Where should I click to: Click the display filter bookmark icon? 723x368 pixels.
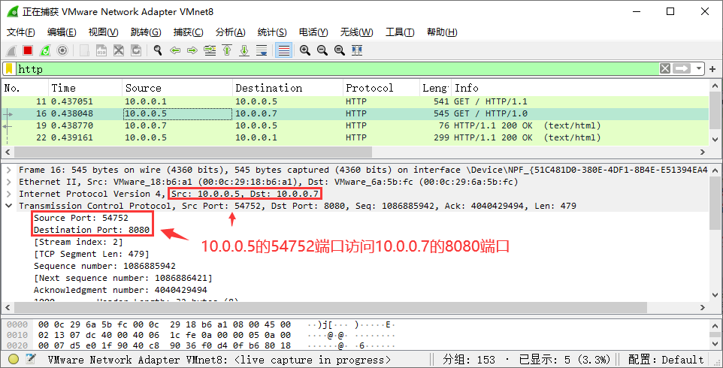[x=9, y=68]
